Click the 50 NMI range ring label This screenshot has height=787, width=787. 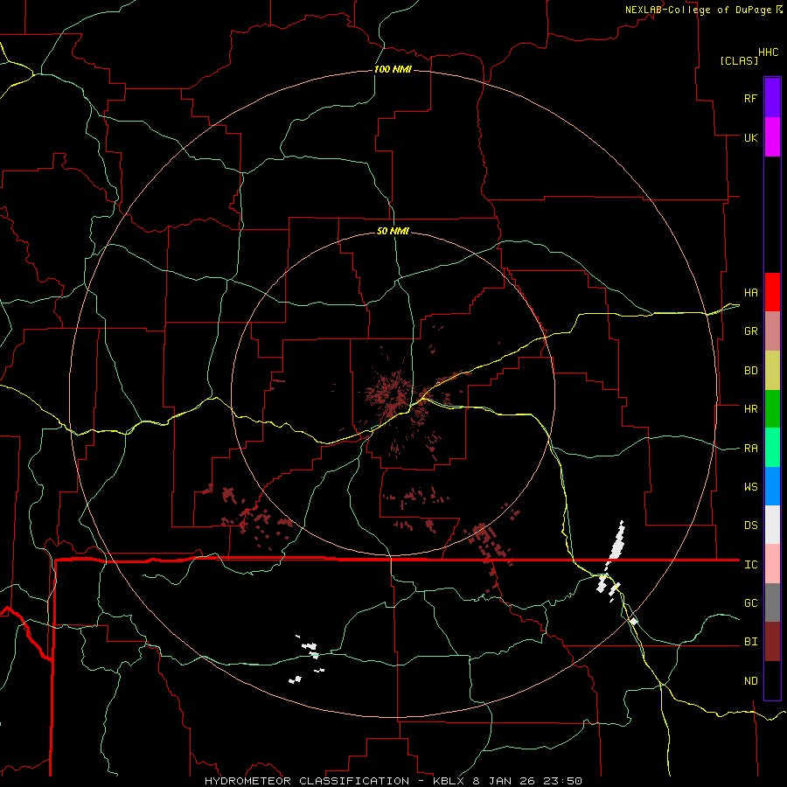[x=393, y=231]
